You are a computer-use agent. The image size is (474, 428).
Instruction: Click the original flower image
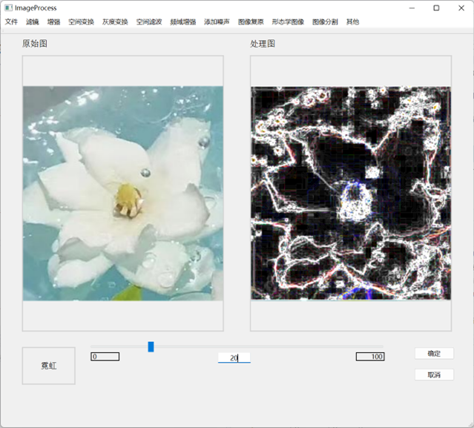coord(122,193)
